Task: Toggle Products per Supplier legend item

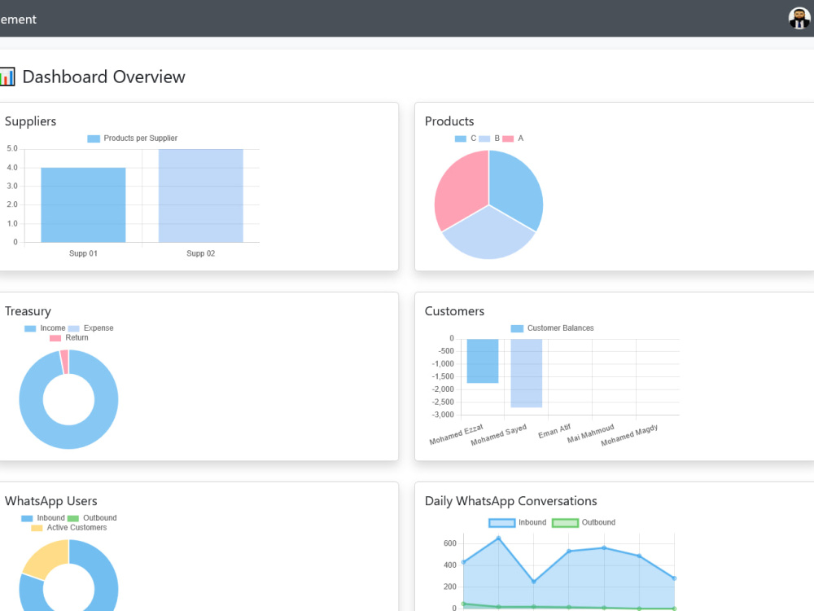Action: (133, 138)
